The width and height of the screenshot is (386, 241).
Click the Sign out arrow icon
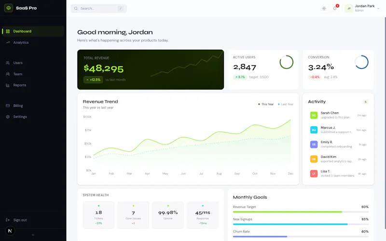click(x=8, y=220)
